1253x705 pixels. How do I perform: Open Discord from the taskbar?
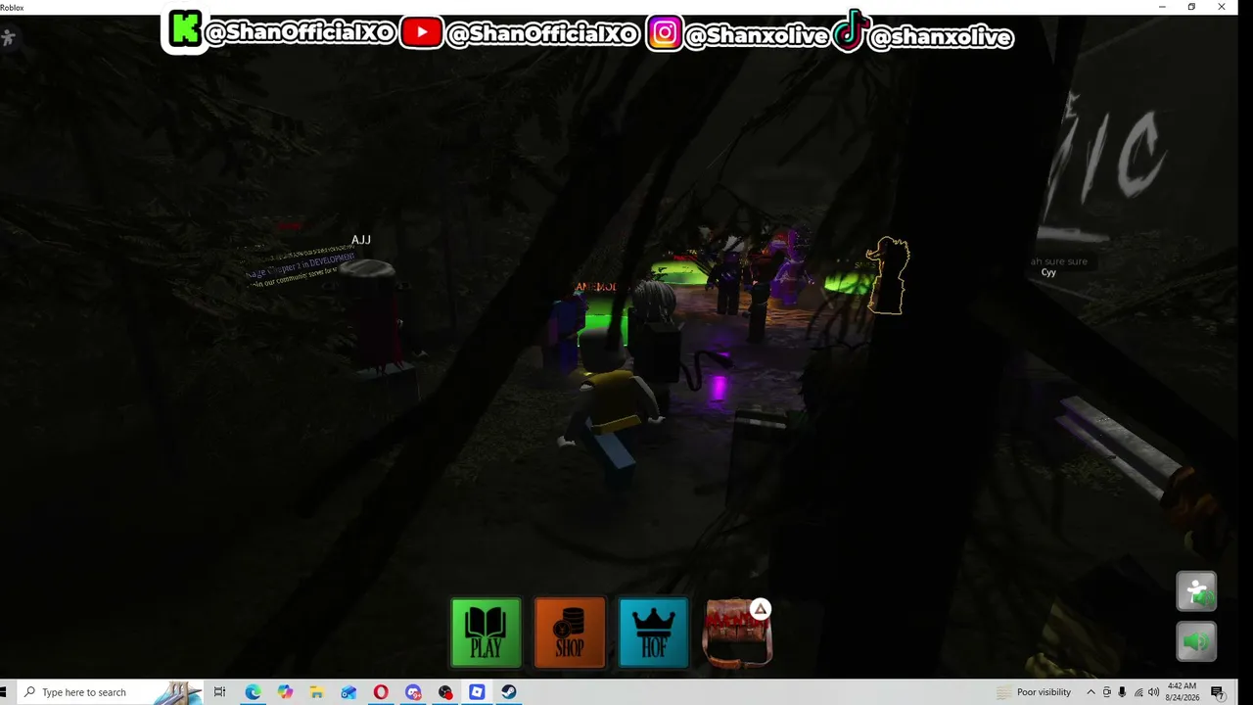coord(413,692)
